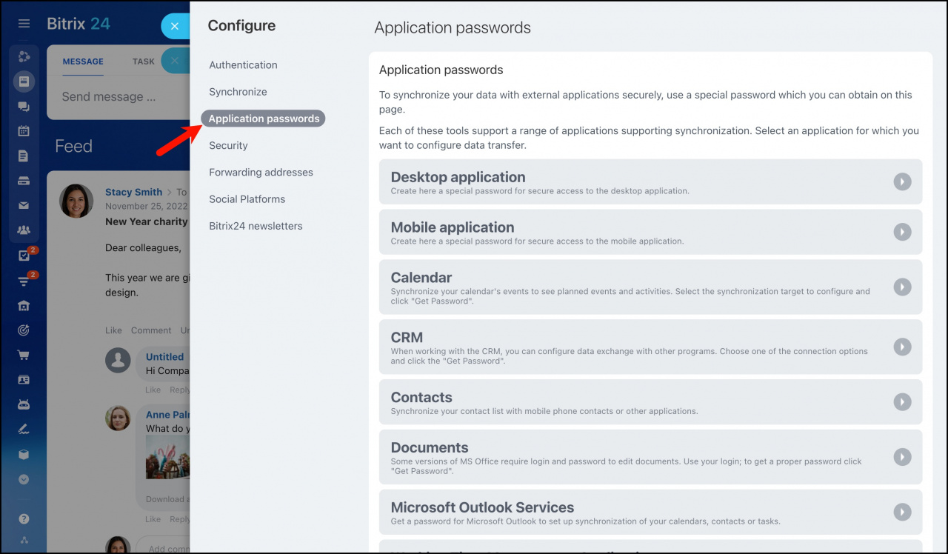
Task: Expand the Desktop application arrow
Action: pyautogui.click(x=902, y=181)
